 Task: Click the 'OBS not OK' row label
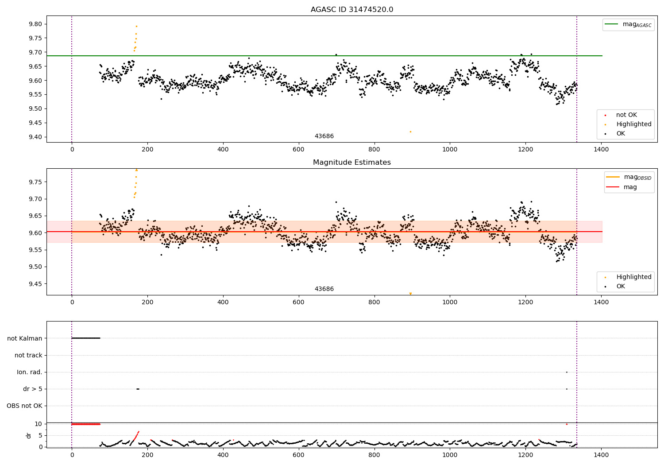click(24, 406)
